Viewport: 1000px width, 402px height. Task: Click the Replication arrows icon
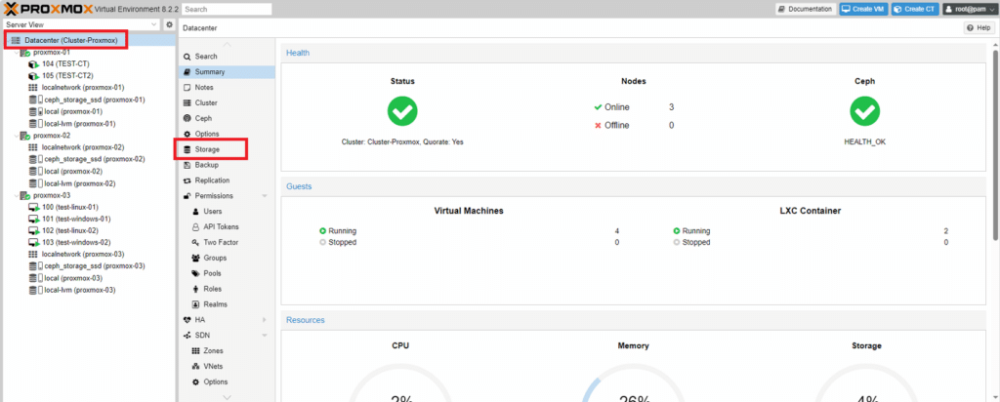click(x=187, y=181)
